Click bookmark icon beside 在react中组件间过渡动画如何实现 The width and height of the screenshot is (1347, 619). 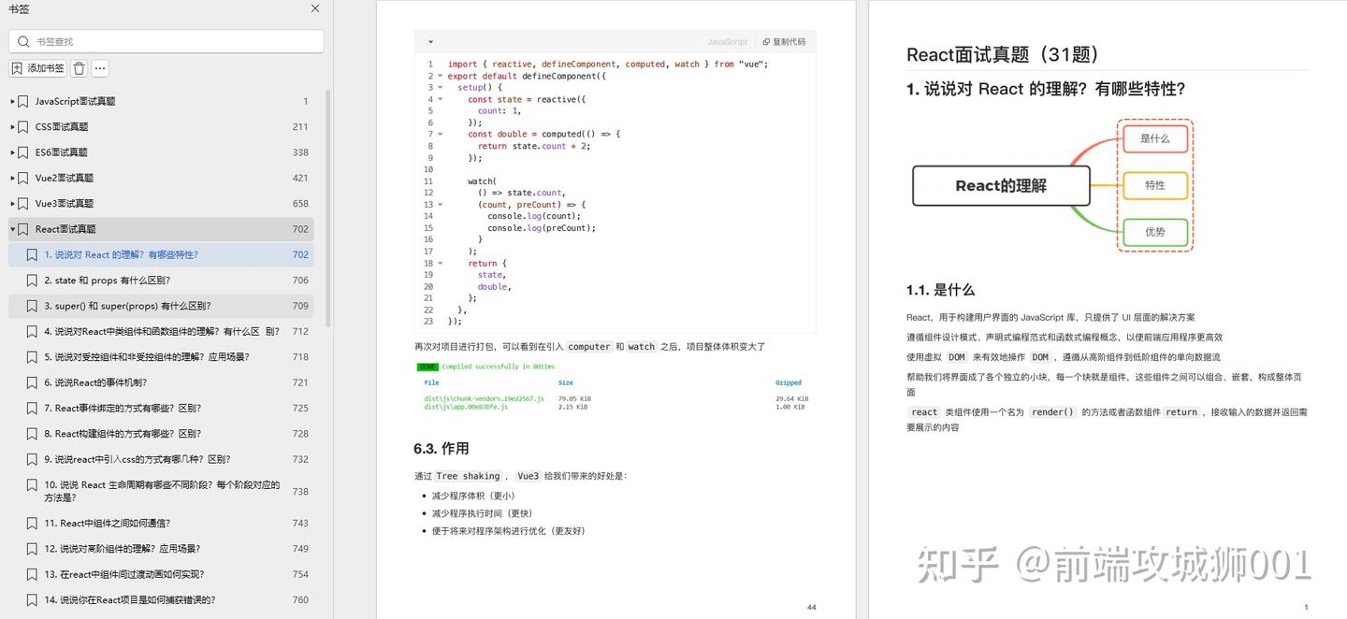(x=33, y=574)
